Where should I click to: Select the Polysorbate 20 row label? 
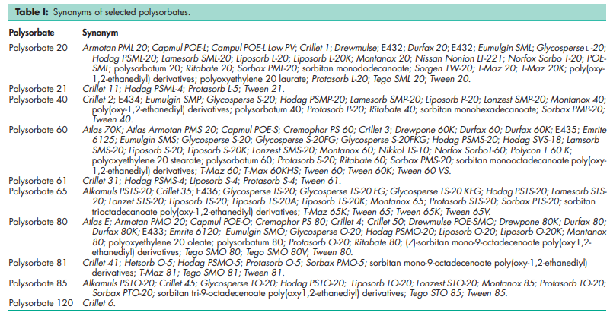36,47
